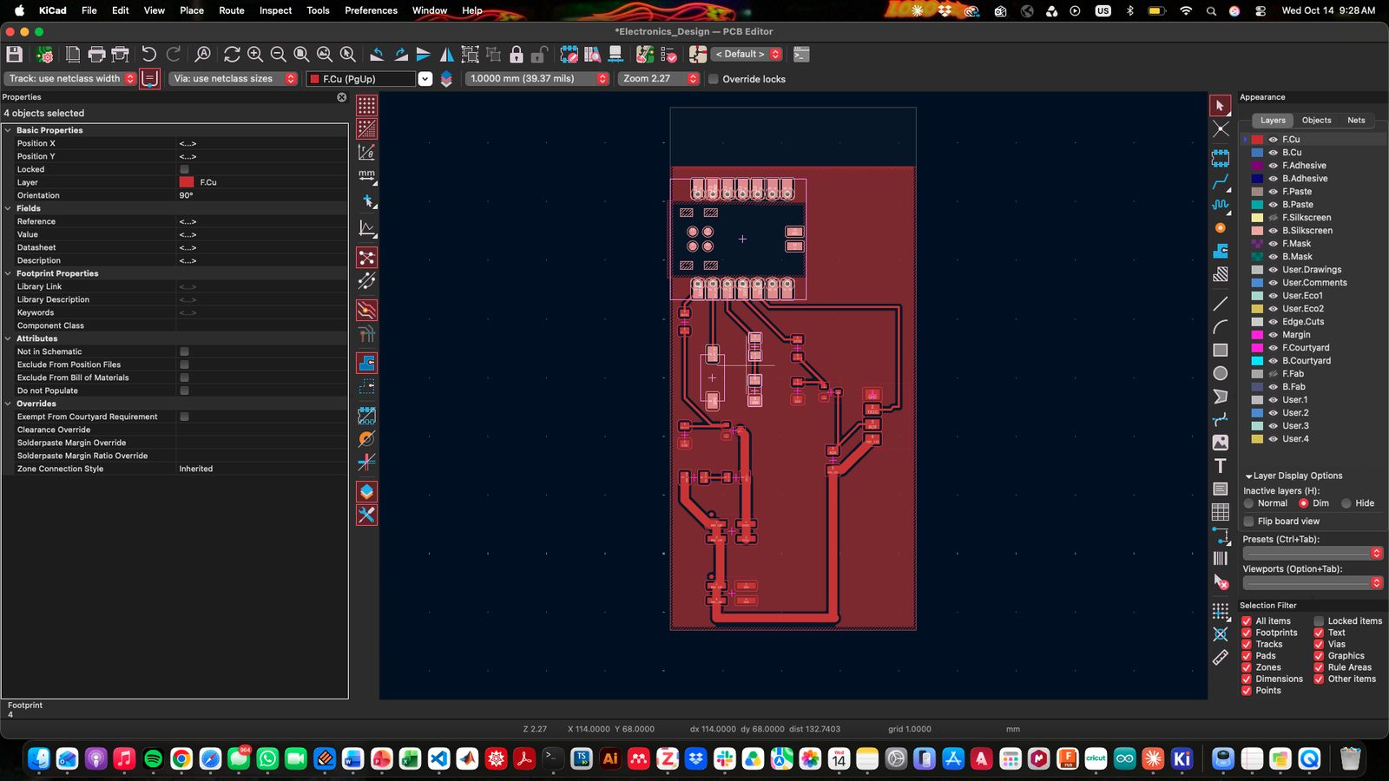Open Board Setup with the gear-board icon
Screen dimensions: 1389x781
tap(44, 55)
